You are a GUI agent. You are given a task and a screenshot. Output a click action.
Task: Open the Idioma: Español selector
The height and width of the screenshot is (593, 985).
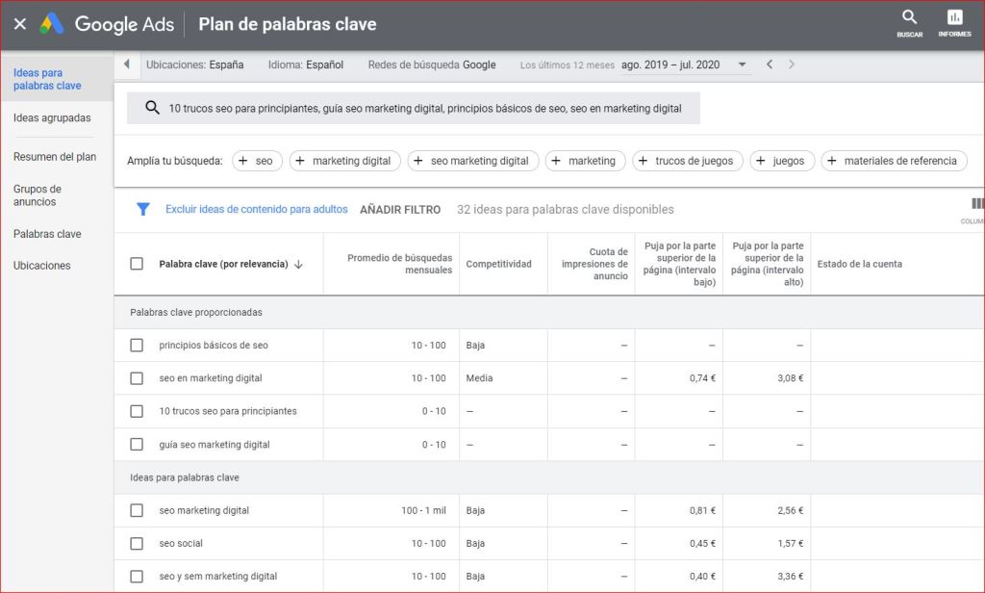pyautogui.click(x=306, y=64)
